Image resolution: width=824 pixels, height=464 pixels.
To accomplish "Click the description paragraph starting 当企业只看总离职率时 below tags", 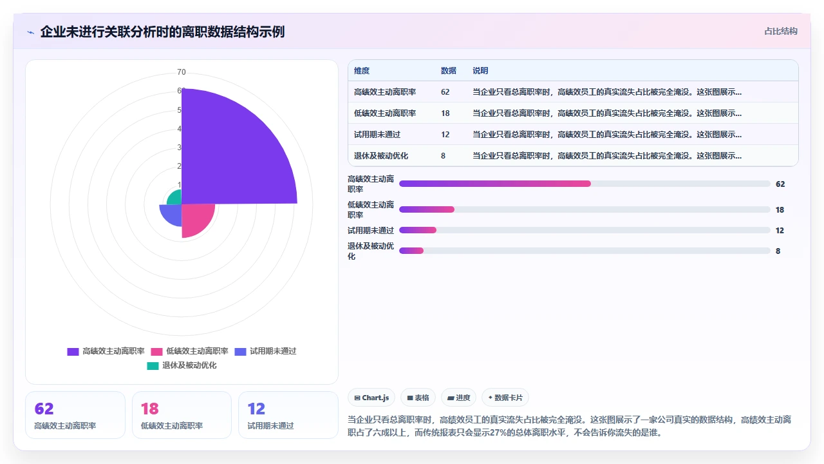I will pyautogui.click(x=570, y=426).
